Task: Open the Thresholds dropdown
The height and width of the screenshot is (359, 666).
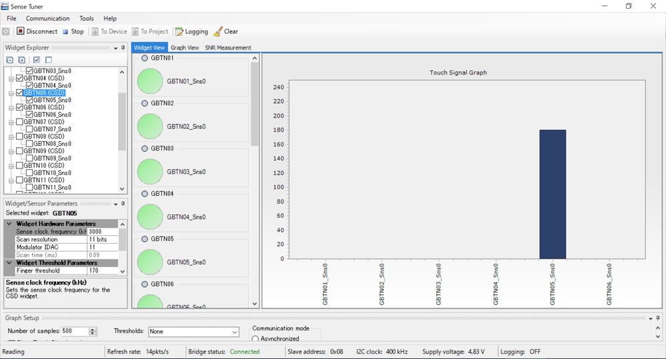Action: (x=234, y=332)
